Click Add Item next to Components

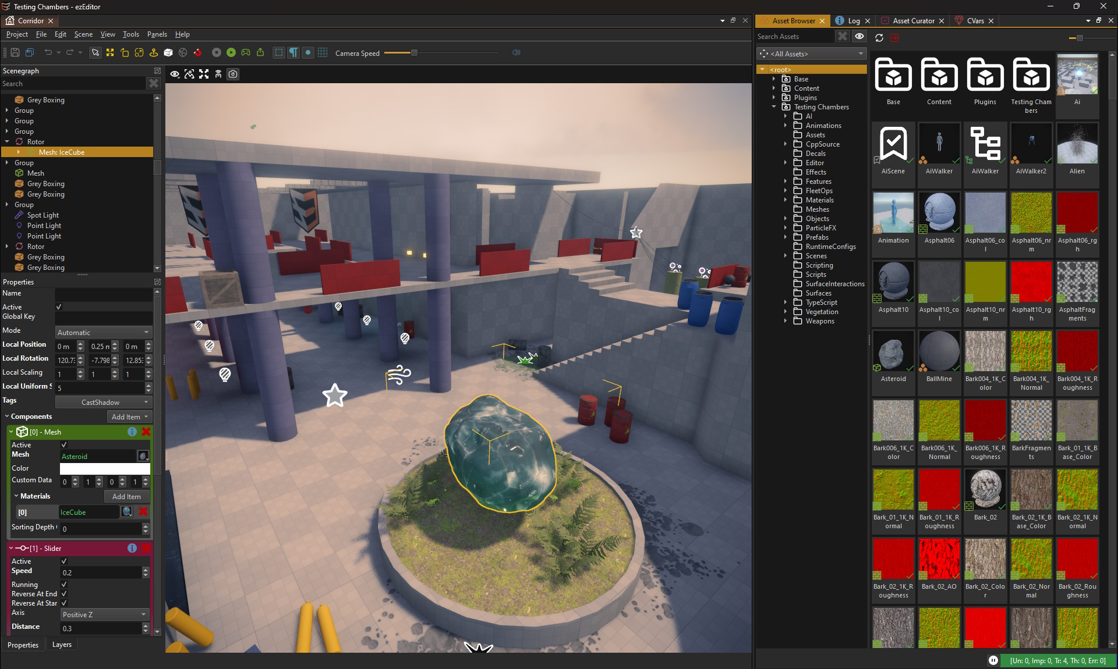coord(130,417)
